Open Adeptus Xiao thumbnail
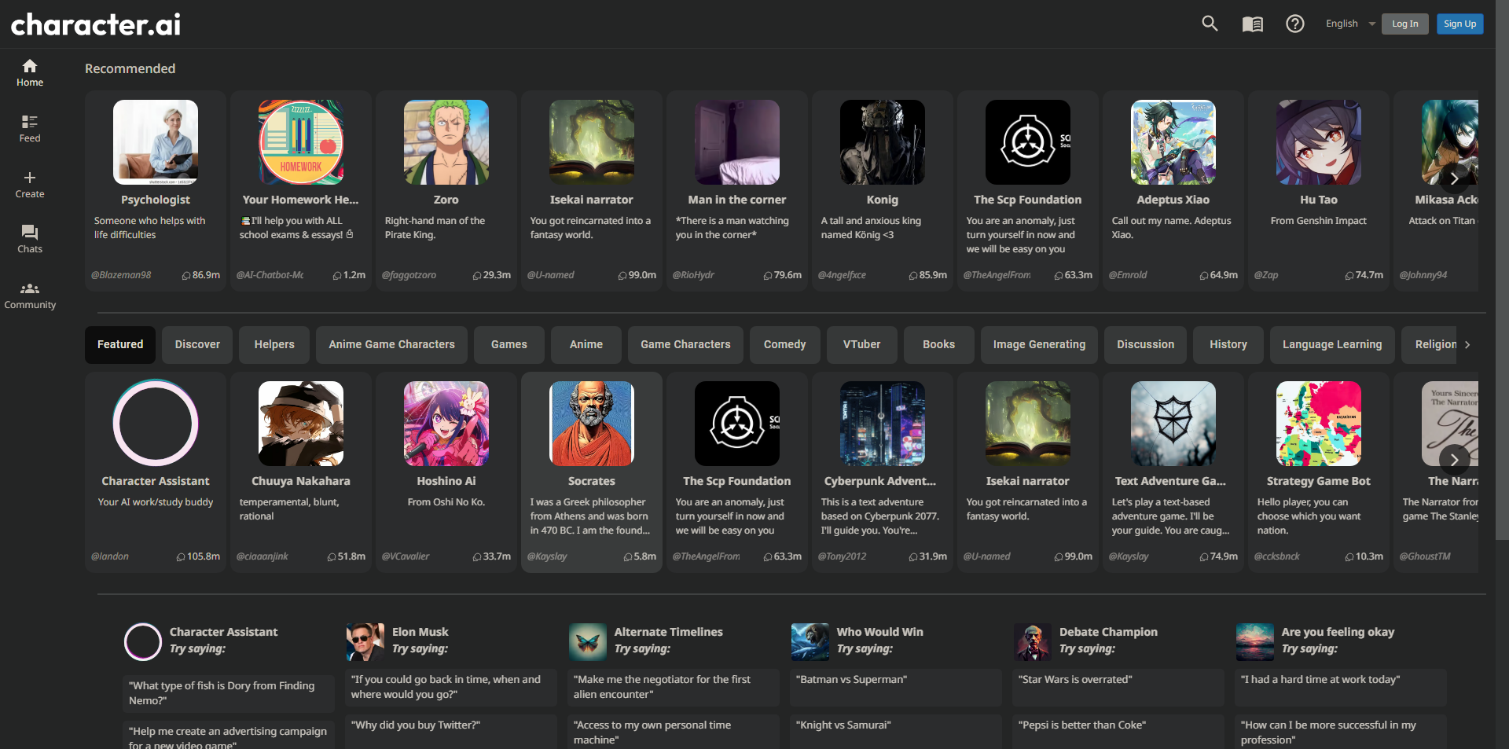1509x749 pixels. (1173, 142)
